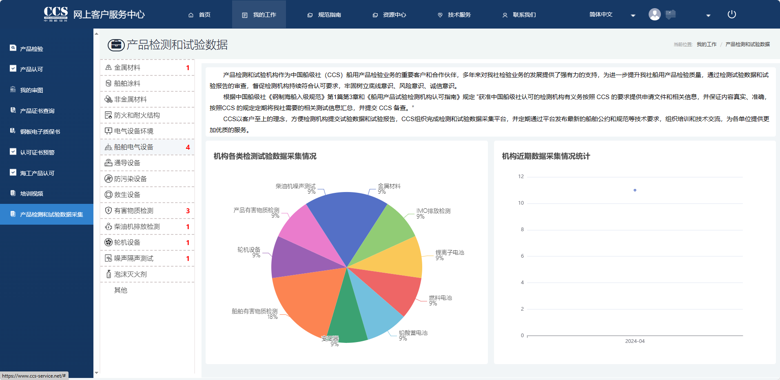Open the 规范指南 menu

pyautogui.click(x=325, y=15)
